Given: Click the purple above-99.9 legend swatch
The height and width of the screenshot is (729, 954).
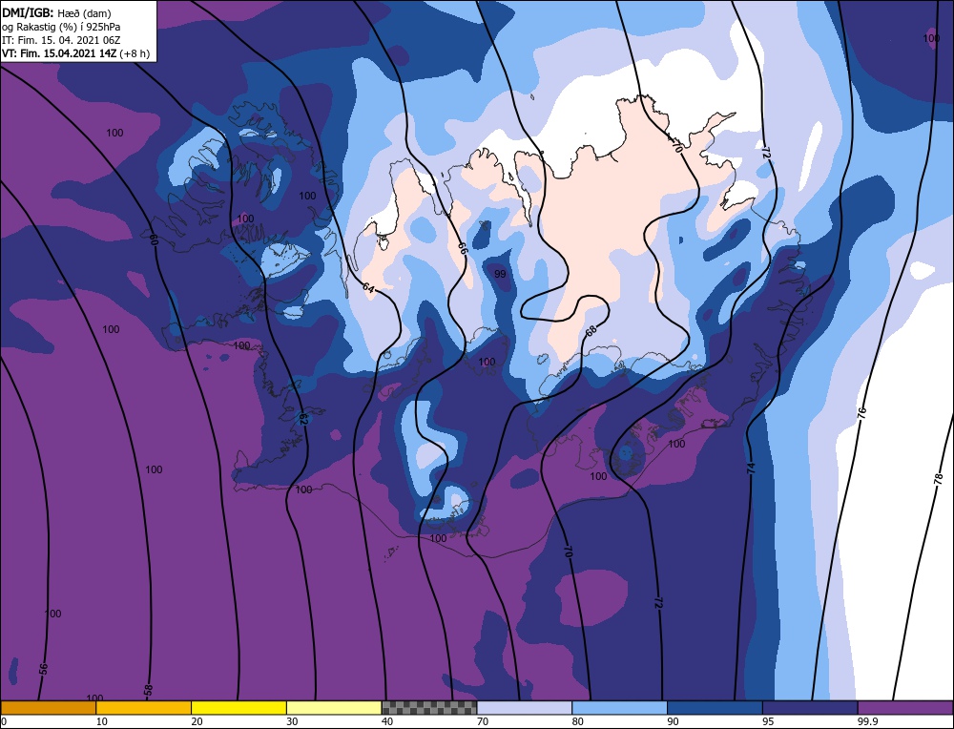Looking at the screenshot, I should 905,708.
